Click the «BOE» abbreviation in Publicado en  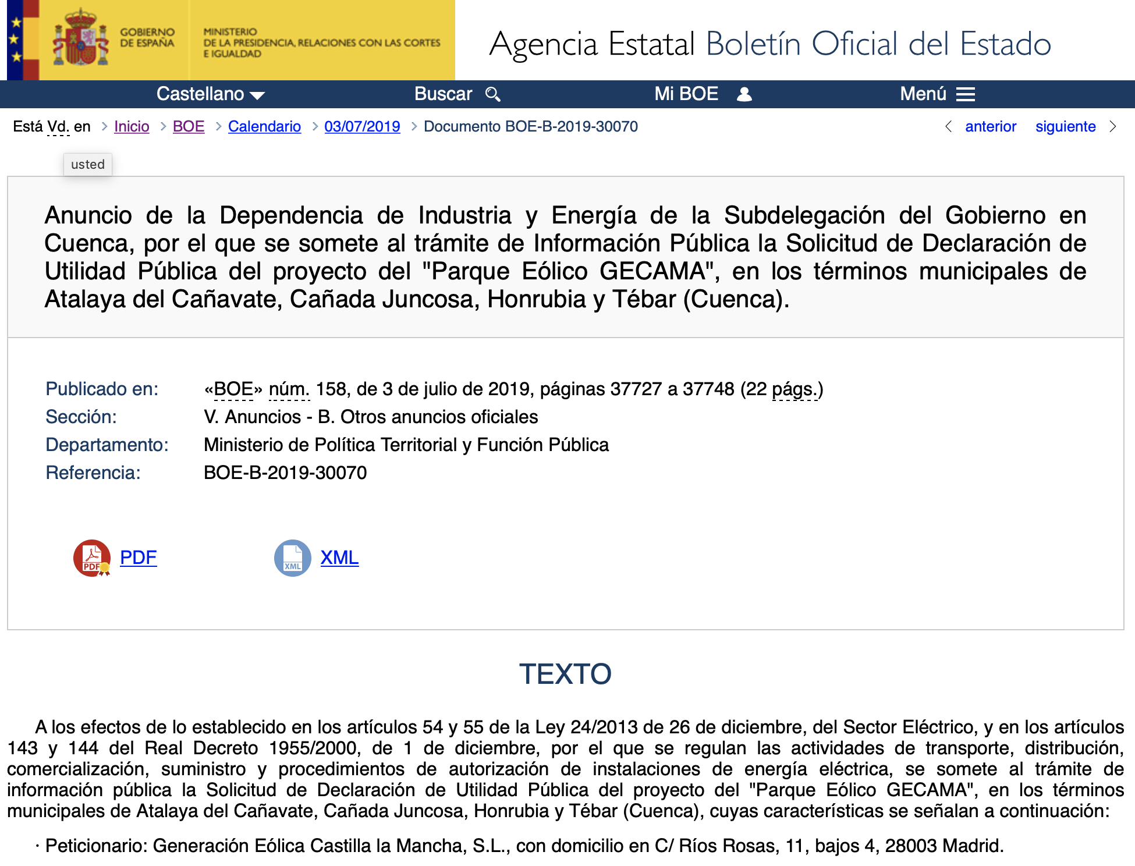click(233, 389)
